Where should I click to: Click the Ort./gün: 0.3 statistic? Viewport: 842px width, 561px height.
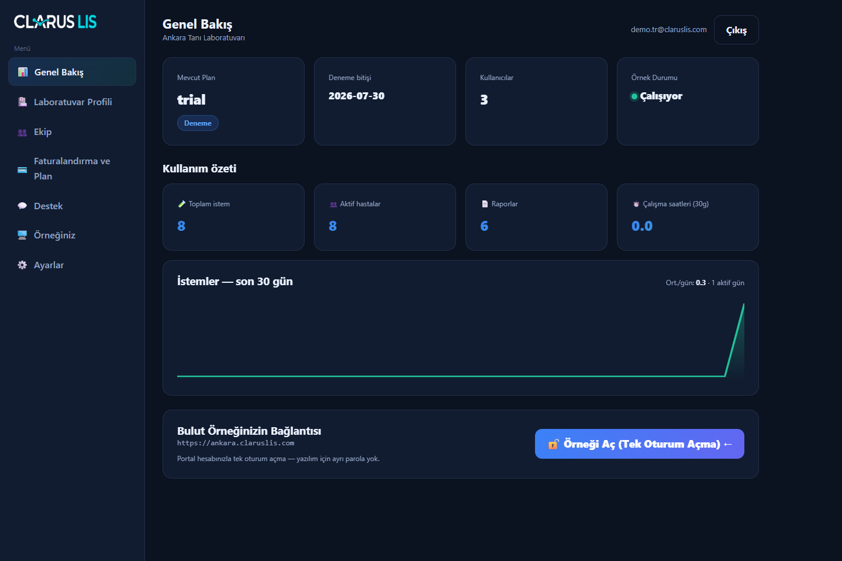[x=686, y=283]
